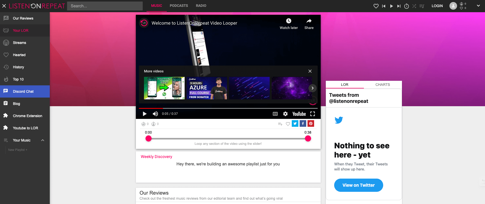Switch to the RADIO tab

click(201, 6)
